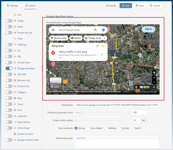Click the Restaurants category chip

(59, 38)
